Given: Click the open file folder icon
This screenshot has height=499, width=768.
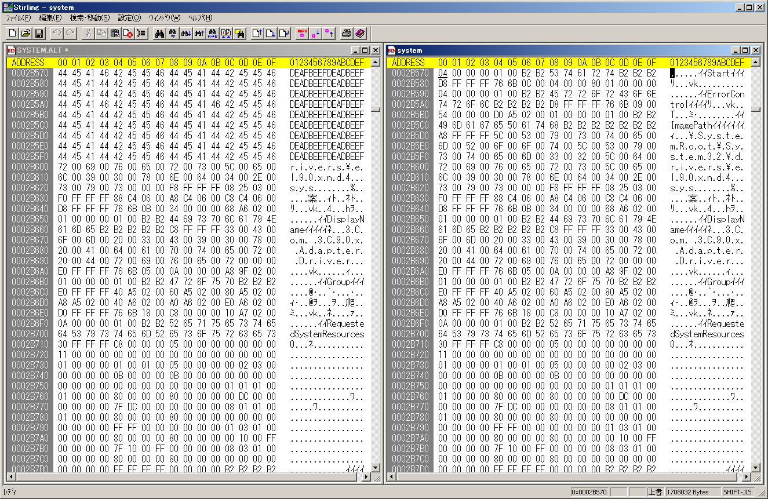Looking at the screenshot, I should click(26, 33).
